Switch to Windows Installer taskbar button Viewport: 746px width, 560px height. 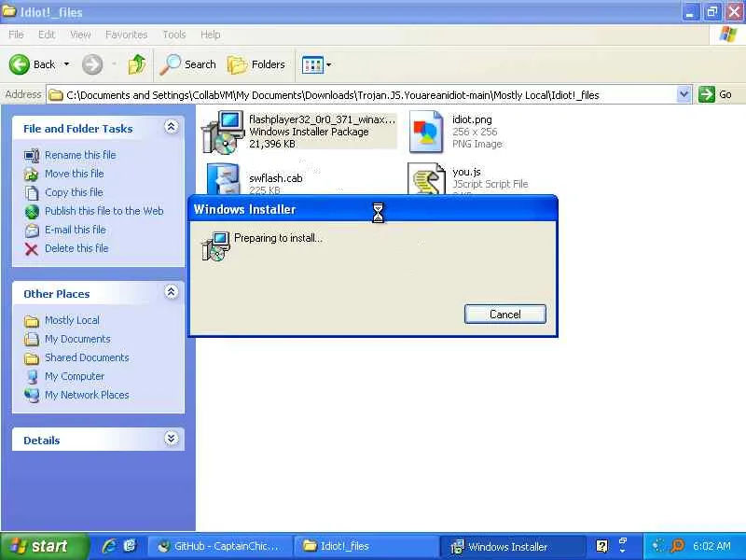(513, 546)
